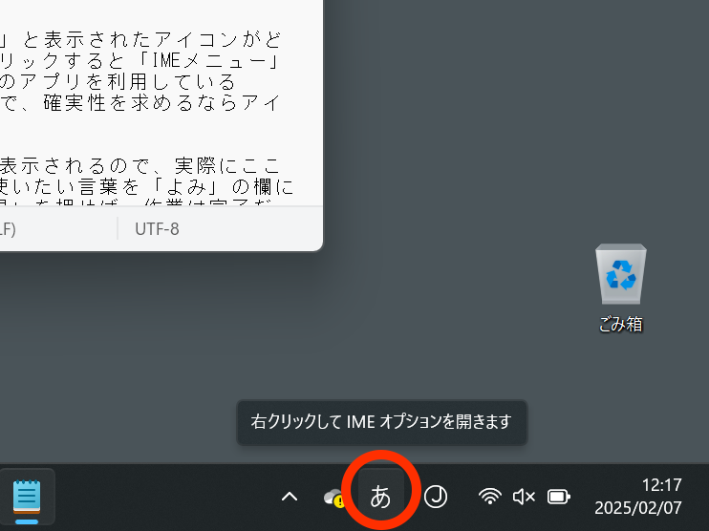Select the ごみ箱 recycle bin icon
Screen dimensions: 709x531
(621, 274)
